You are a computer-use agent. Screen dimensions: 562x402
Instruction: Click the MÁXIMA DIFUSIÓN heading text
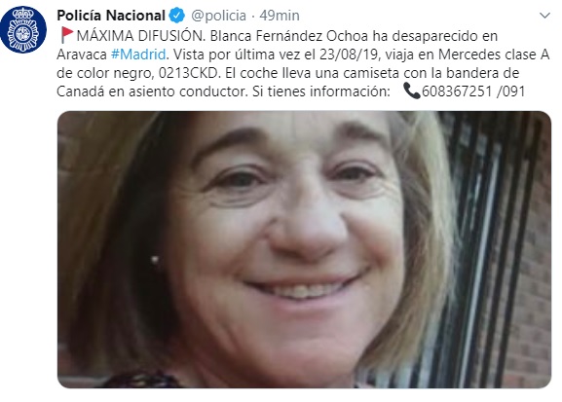[x=140, y=36]
